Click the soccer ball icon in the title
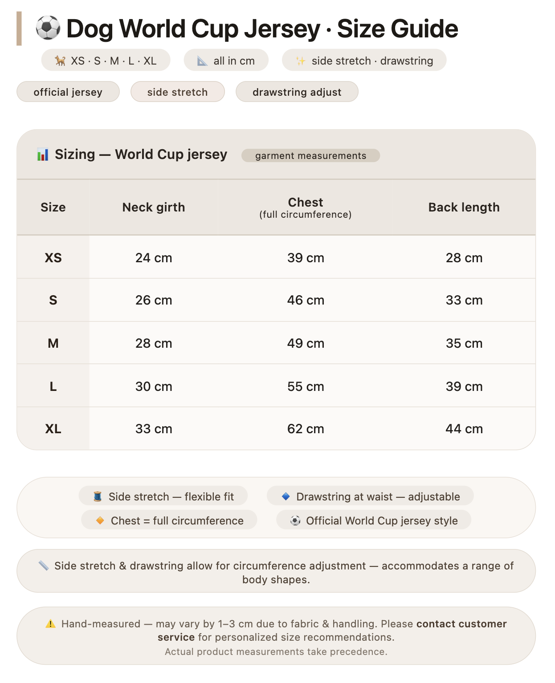555x683 pixels. (48, 28)
